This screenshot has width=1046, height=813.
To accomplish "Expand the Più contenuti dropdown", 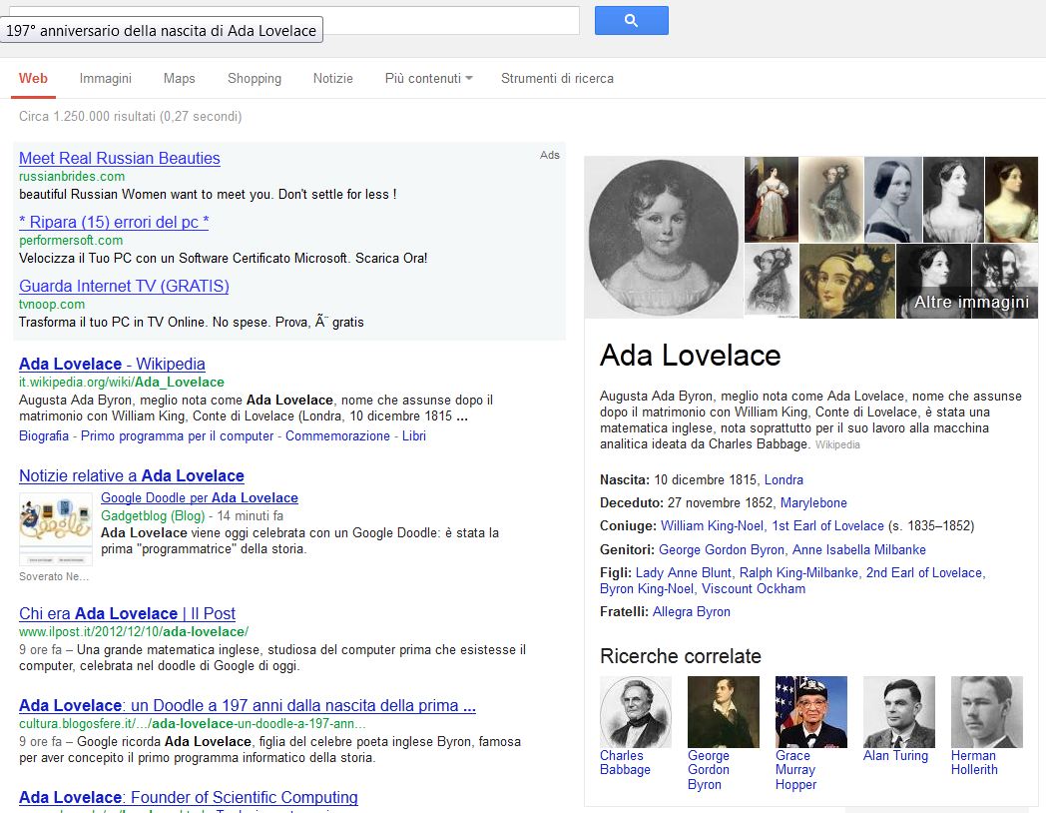I will click(x=429, y=78).
